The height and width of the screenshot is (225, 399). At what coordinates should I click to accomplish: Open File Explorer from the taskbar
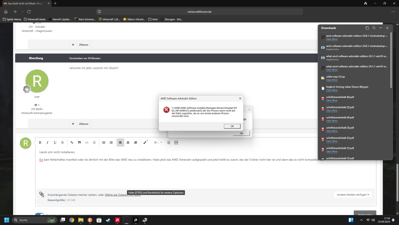81,220
